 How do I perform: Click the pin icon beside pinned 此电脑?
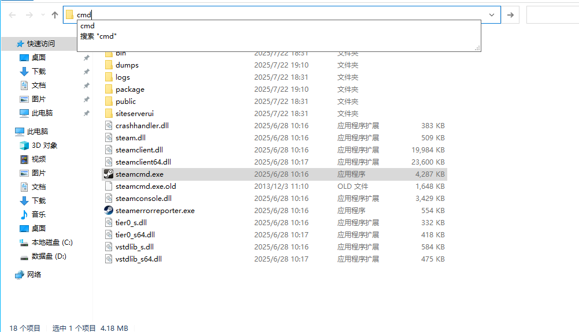coord(87,113)
